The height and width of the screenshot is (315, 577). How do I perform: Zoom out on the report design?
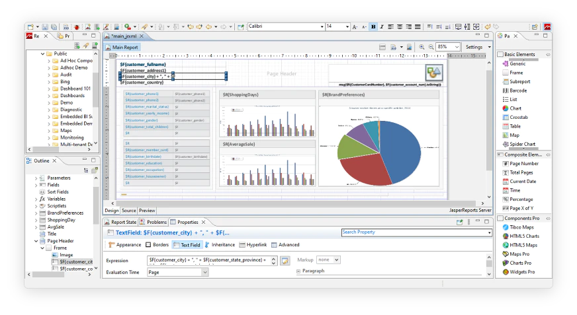pos(431,47)
